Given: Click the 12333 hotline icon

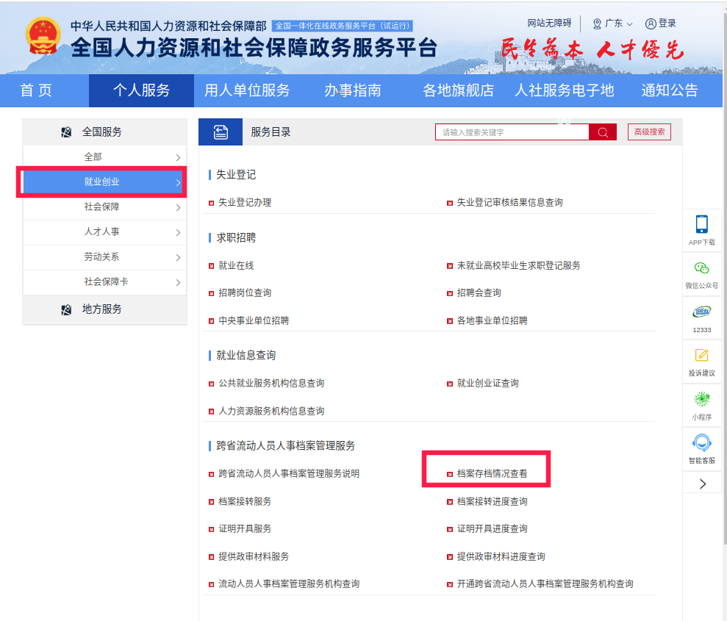Looking at the screenshot, I should pos(702,312).
